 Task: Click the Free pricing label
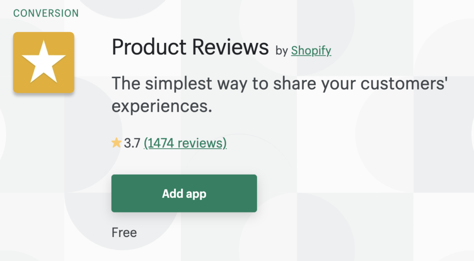click(124, 232)
